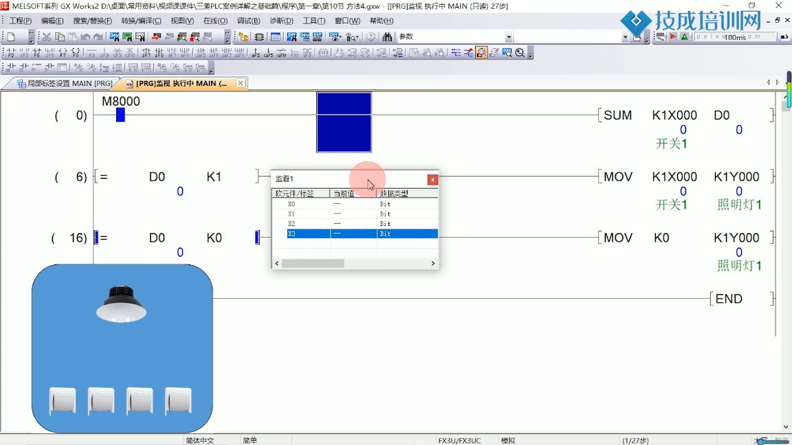The width and height of the screenshot is (792, 445).
Task: Click the project navigation tree icon
Action: point(243,37)
